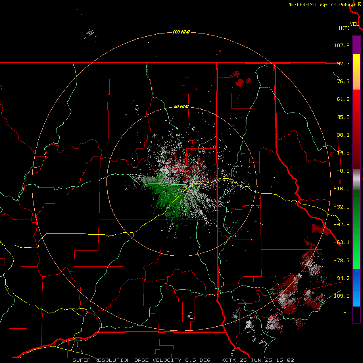Pick the yellow segment of velocity color bar
This screenshot has height=363, width=363.
[x=356, y=72]
